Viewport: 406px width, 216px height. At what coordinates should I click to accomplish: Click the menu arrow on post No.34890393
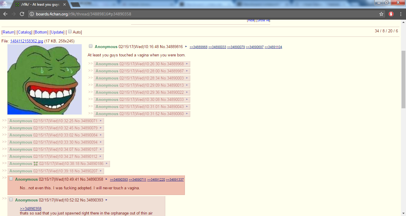pos(106,200)
